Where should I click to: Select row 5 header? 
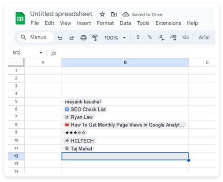click(x=16, y=101)
